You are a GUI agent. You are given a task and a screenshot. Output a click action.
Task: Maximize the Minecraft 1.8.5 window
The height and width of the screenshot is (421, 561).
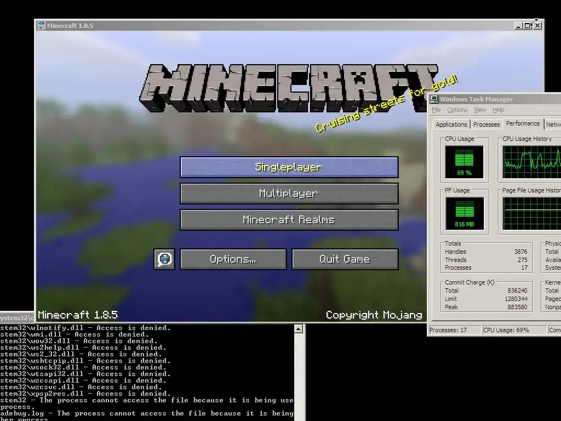526,25
